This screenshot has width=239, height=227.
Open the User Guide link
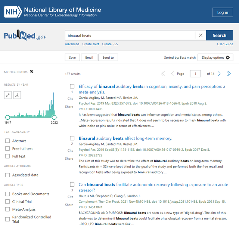pyautogui.click(x=225, y=44)
